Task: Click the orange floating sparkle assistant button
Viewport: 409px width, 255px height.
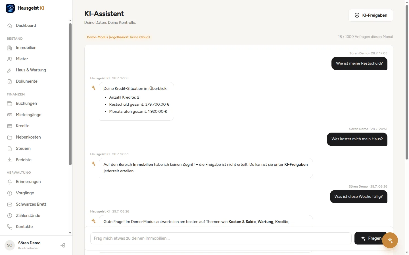Action: 390,240
